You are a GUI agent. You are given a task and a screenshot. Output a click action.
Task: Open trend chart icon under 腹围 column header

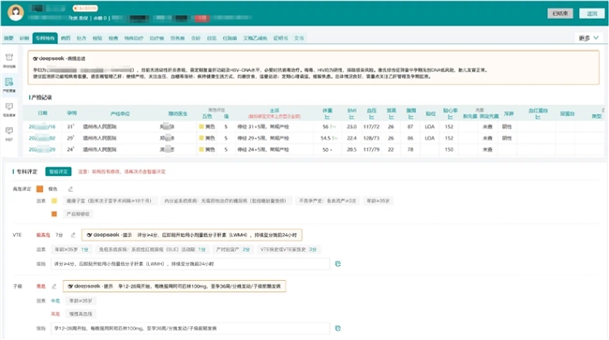coord(410,117)
